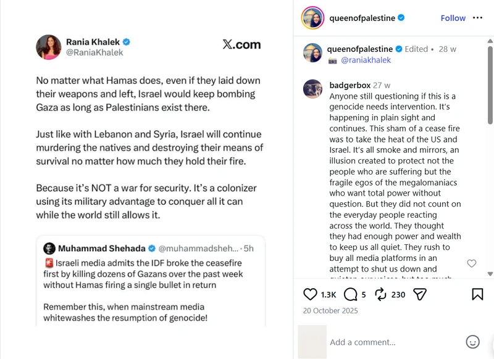Select the comments scrollbar thumb
This screenshot has width=494, height=359.
[x=490, y=85]
